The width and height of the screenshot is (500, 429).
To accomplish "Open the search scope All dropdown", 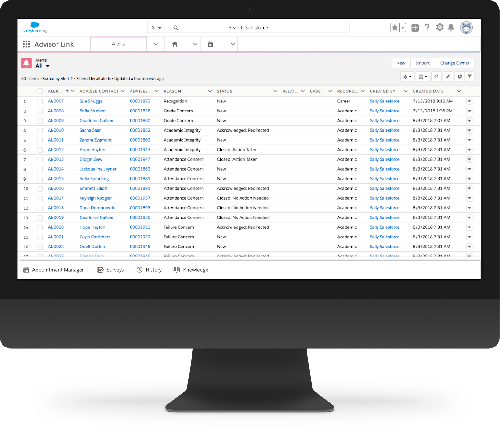I will [156, 28].
